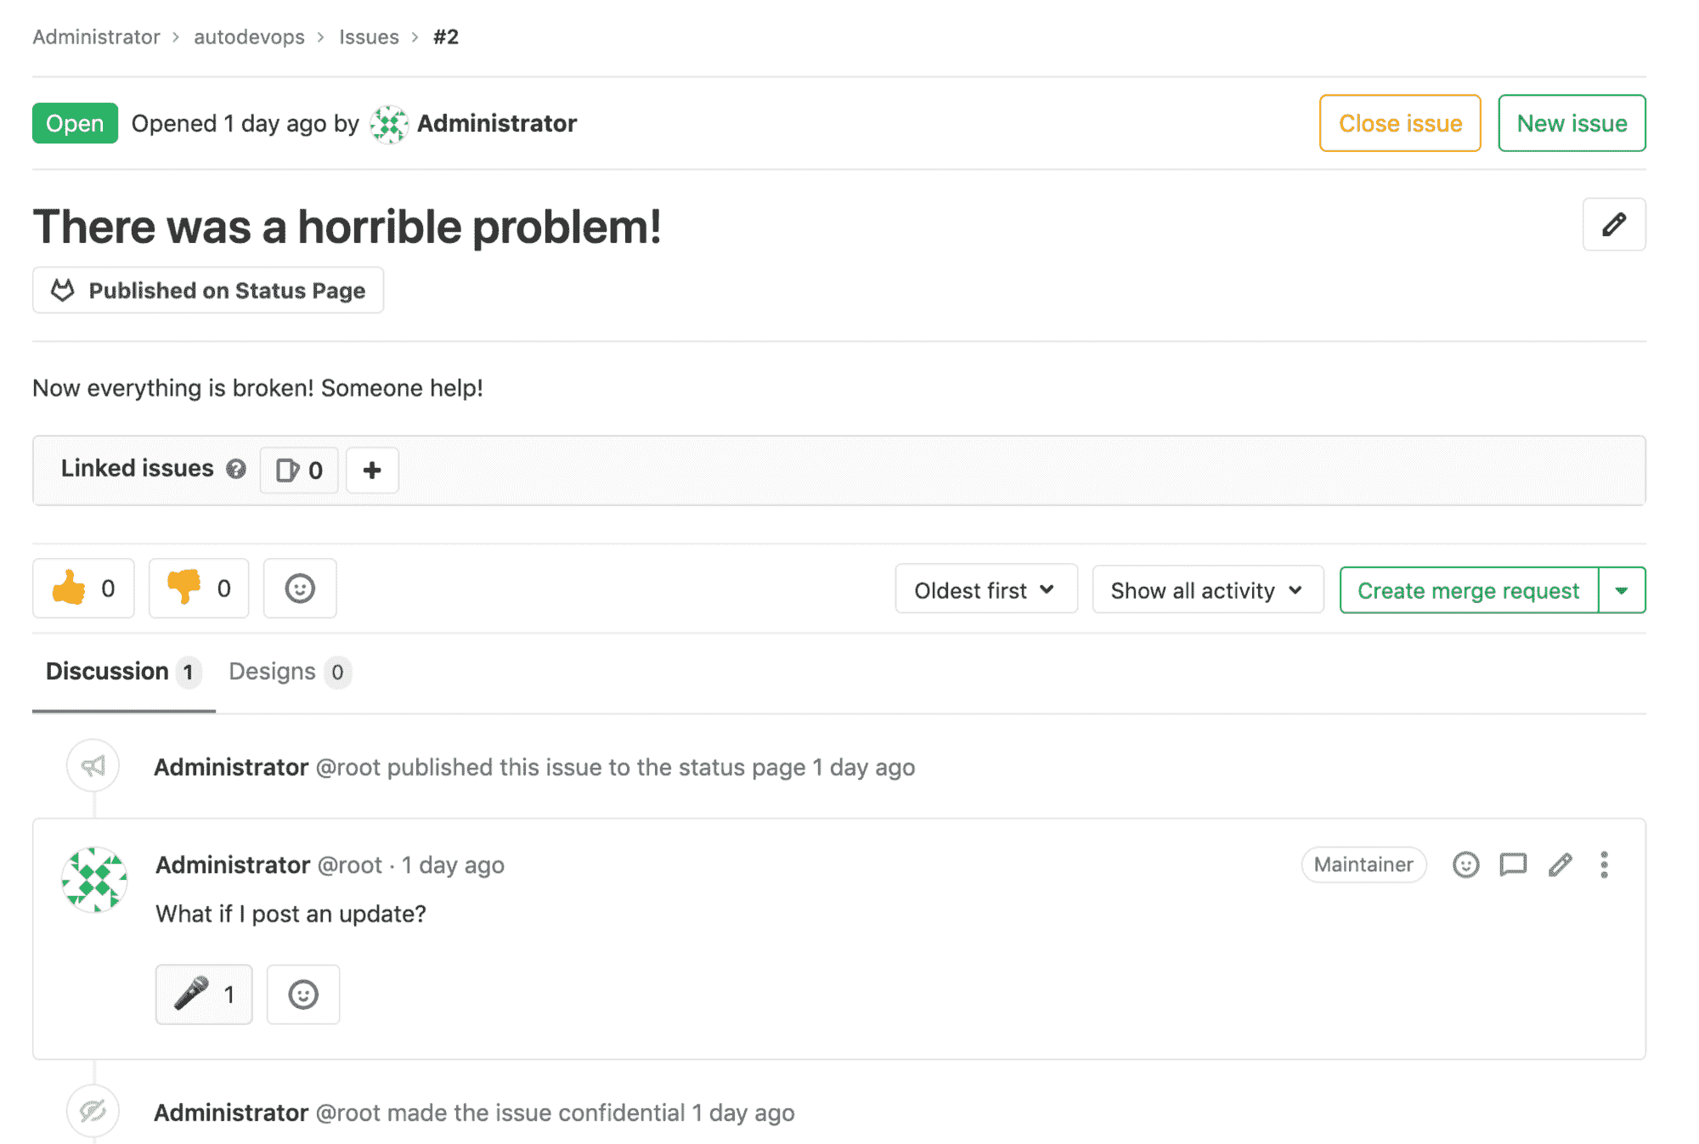Edit the comment using pencil icon

1560,865
